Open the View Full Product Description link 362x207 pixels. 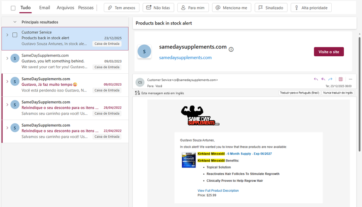pyautogui.click(x=218, y=191)
